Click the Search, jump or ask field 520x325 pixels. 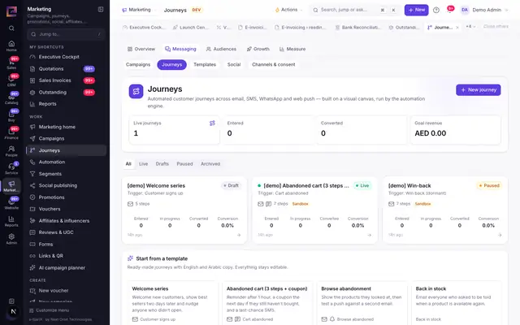pyautogui.click(x=355, y=10)
